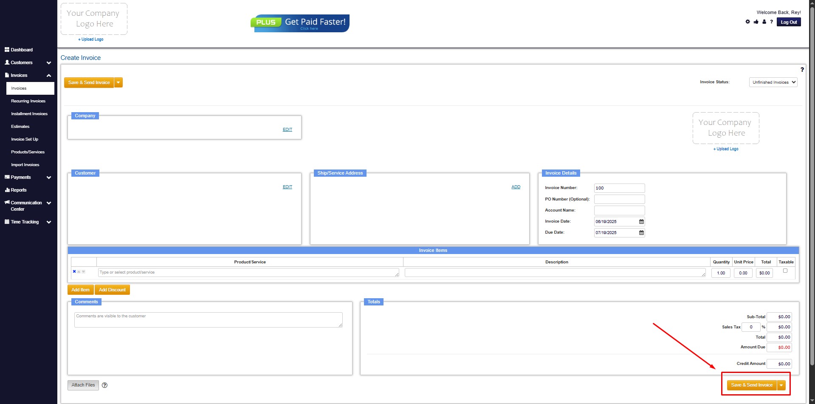Expand the Customers section in the sidebar
This screenshot has height=404, width=815.
(48, 62)
